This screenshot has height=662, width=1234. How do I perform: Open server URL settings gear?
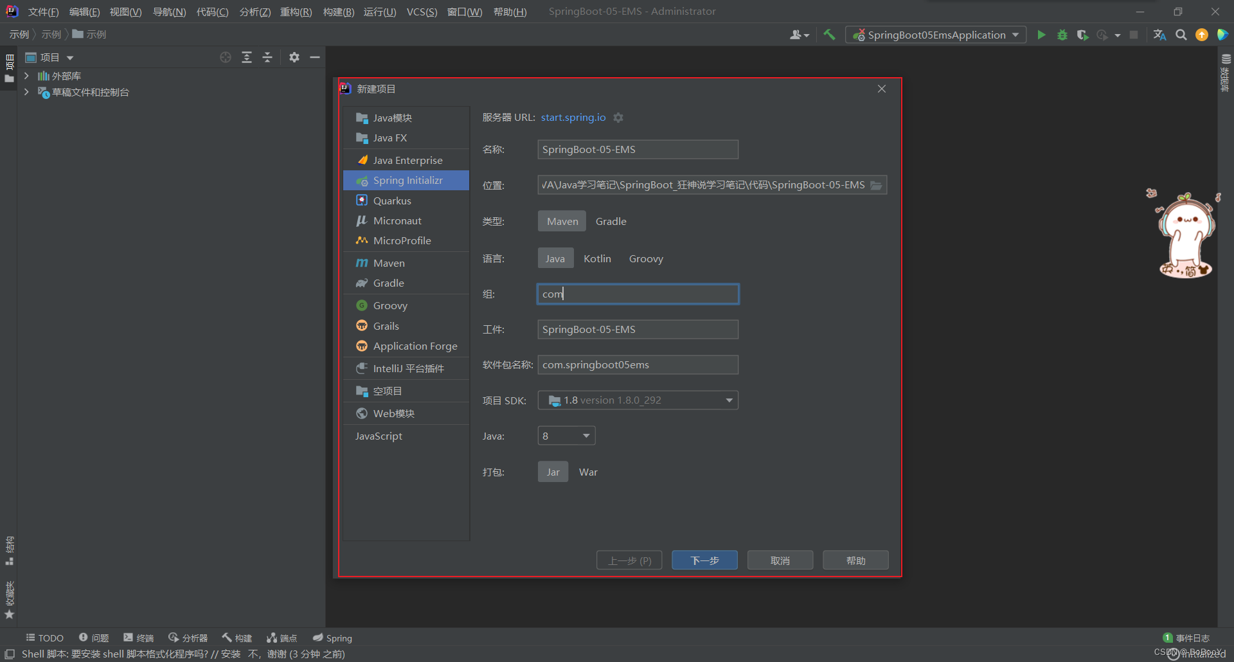tap(618, 118)
